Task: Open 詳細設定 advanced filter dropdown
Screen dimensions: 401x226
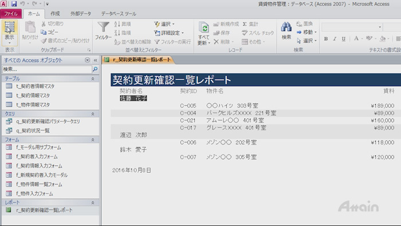Action: coord(169,33)
